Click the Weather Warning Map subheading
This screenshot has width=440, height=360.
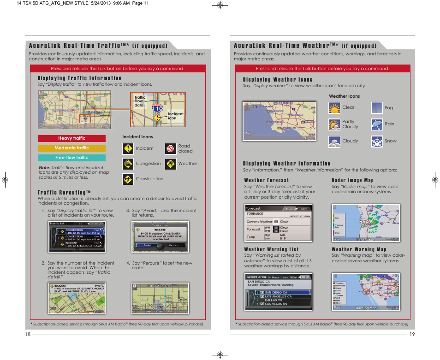point(359,249)
